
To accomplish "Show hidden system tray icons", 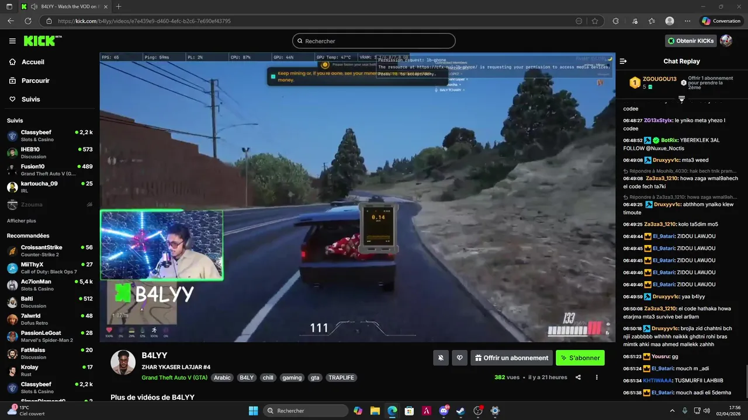I will point(672,411).
